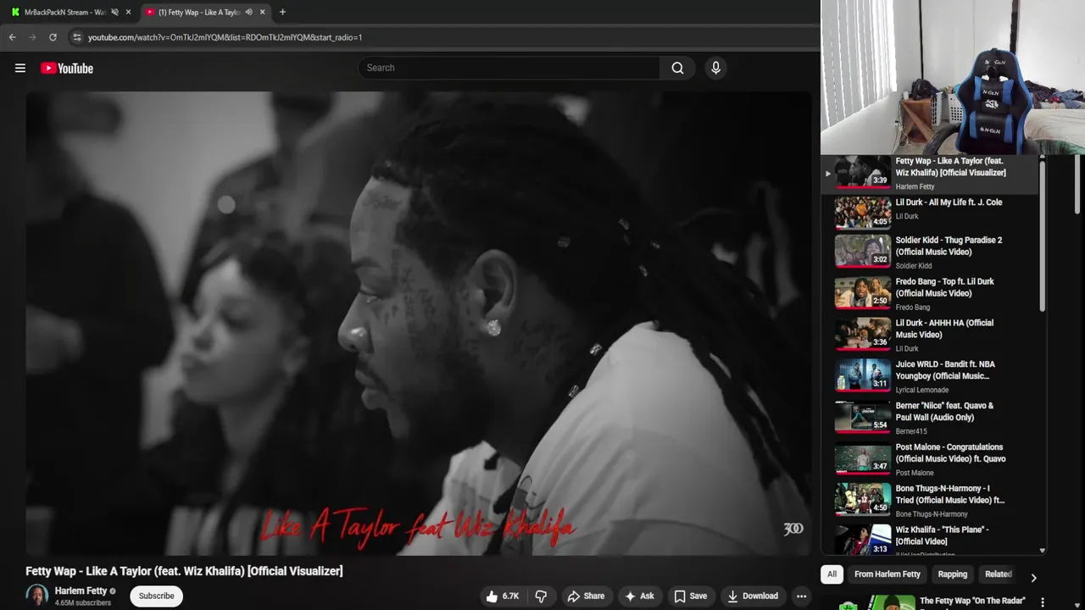
Task: Close the MrBackPackN Stream tab
Action: [x=129, y=12]
